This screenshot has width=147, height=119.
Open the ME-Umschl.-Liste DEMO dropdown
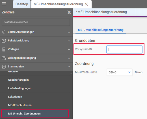120,72
